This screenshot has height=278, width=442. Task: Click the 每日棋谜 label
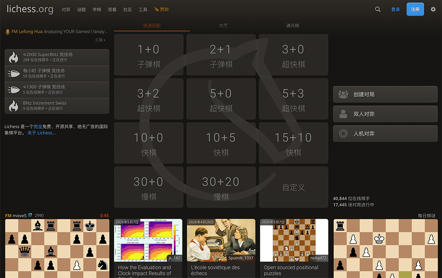427,216
